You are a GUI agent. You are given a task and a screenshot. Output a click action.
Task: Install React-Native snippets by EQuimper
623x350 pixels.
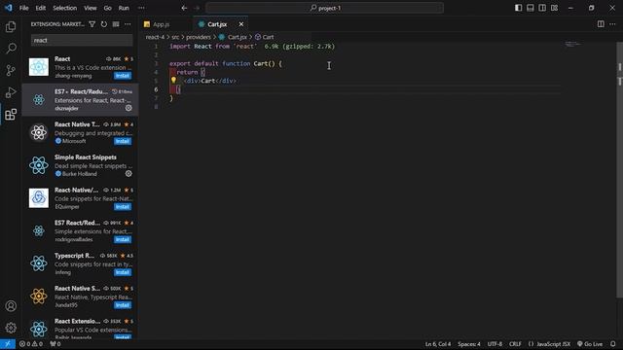pos(123,207)
